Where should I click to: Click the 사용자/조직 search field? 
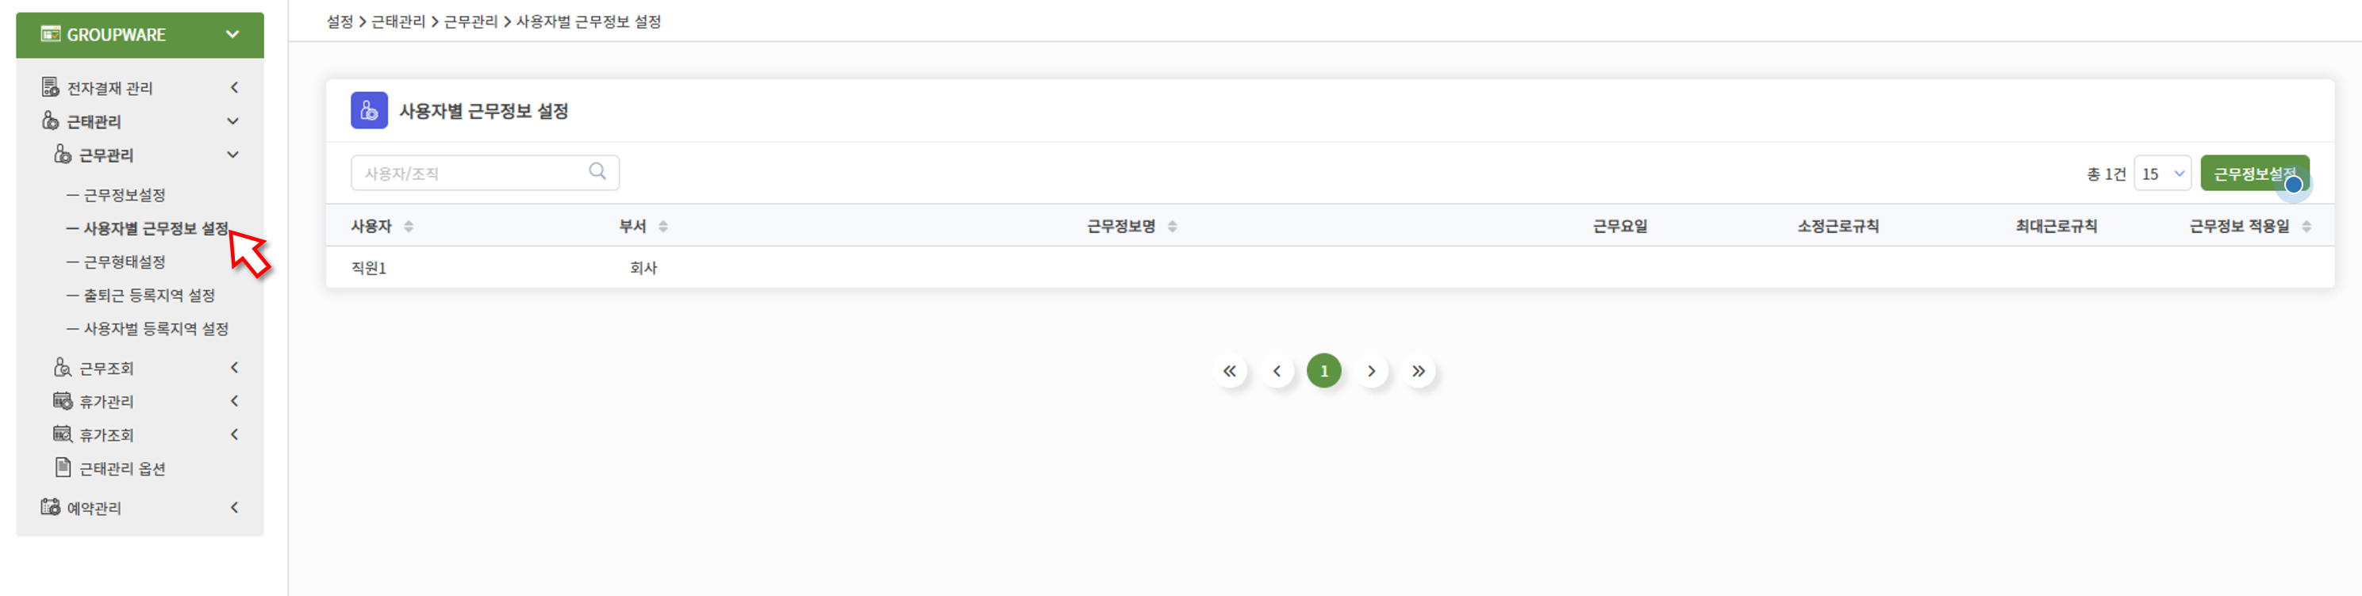[x=484, y=173]
